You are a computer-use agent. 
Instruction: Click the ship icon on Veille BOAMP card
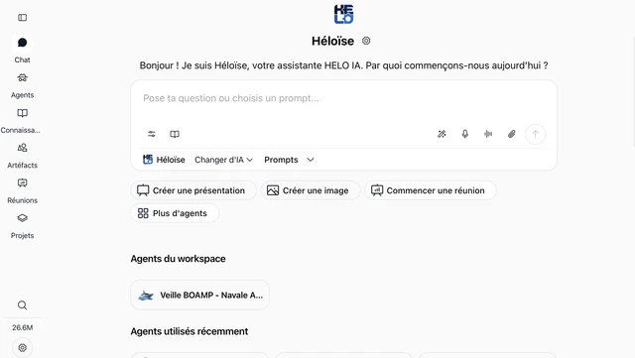point(146,296)
